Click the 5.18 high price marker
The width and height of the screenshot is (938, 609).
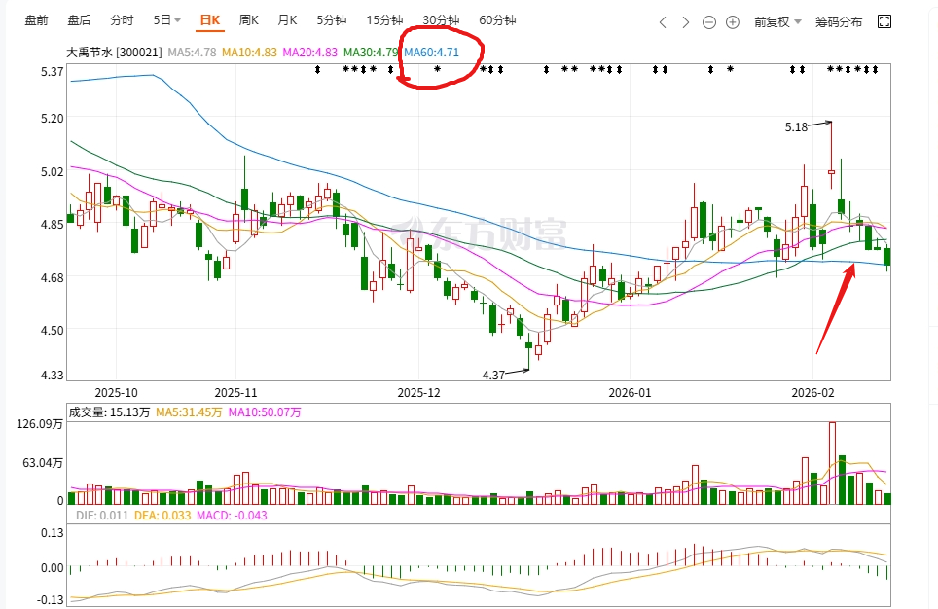(x=796, y=126)
